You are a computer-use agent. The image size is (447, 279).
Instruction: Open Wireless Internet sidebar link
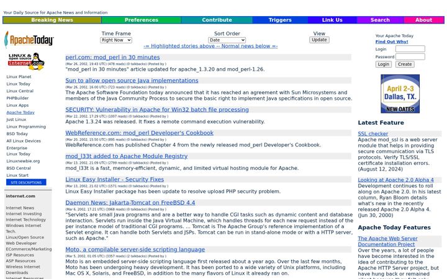point(23,267)
